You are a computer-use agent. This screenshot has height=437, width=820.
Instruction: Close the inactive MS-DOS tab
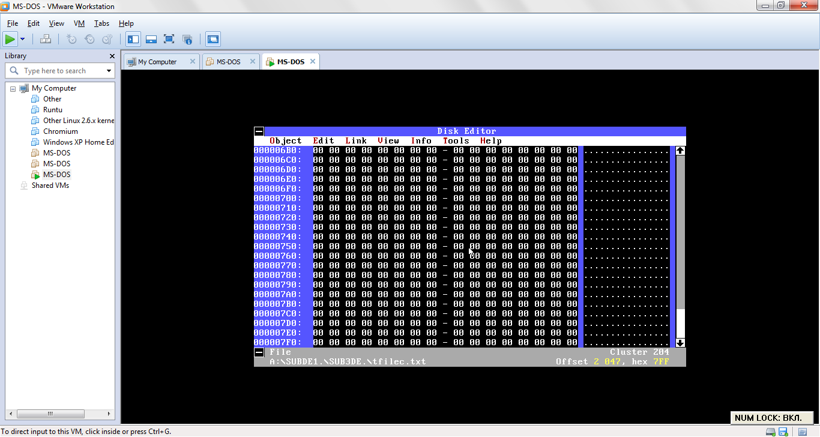(x=253, y=61)
